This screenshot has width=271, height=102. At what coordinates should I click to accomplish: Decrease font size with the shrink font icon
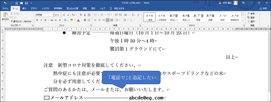click(68, 15)
